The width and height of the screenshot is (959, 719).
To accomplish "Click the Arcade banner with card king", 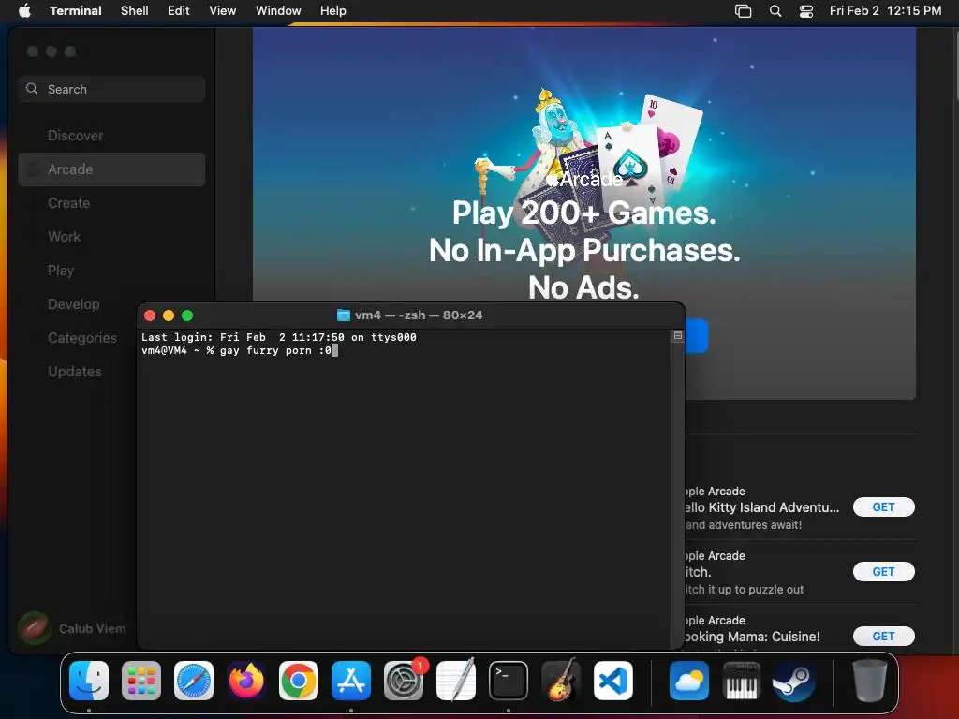I will [x=584, y=165].
